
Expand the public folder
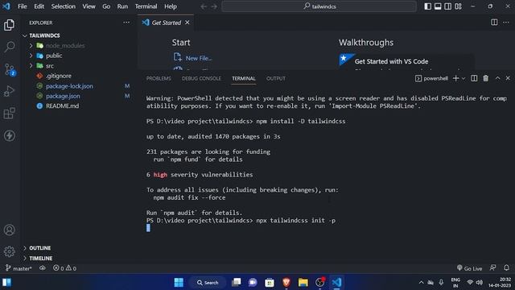click(x=54, y=56)
